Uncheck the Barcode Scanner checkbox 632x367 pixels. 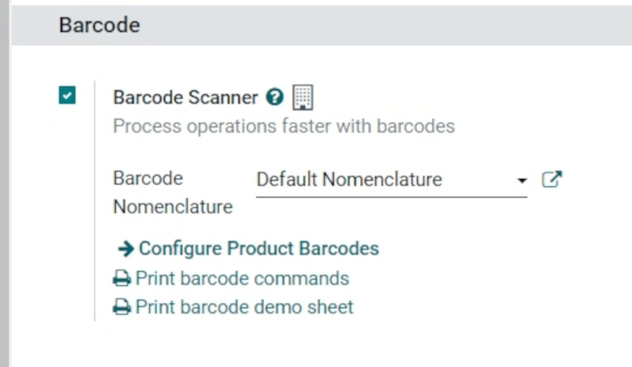(67, 95)
